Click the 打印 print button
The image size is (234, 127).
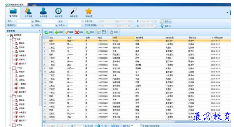[x=114, y=32]
